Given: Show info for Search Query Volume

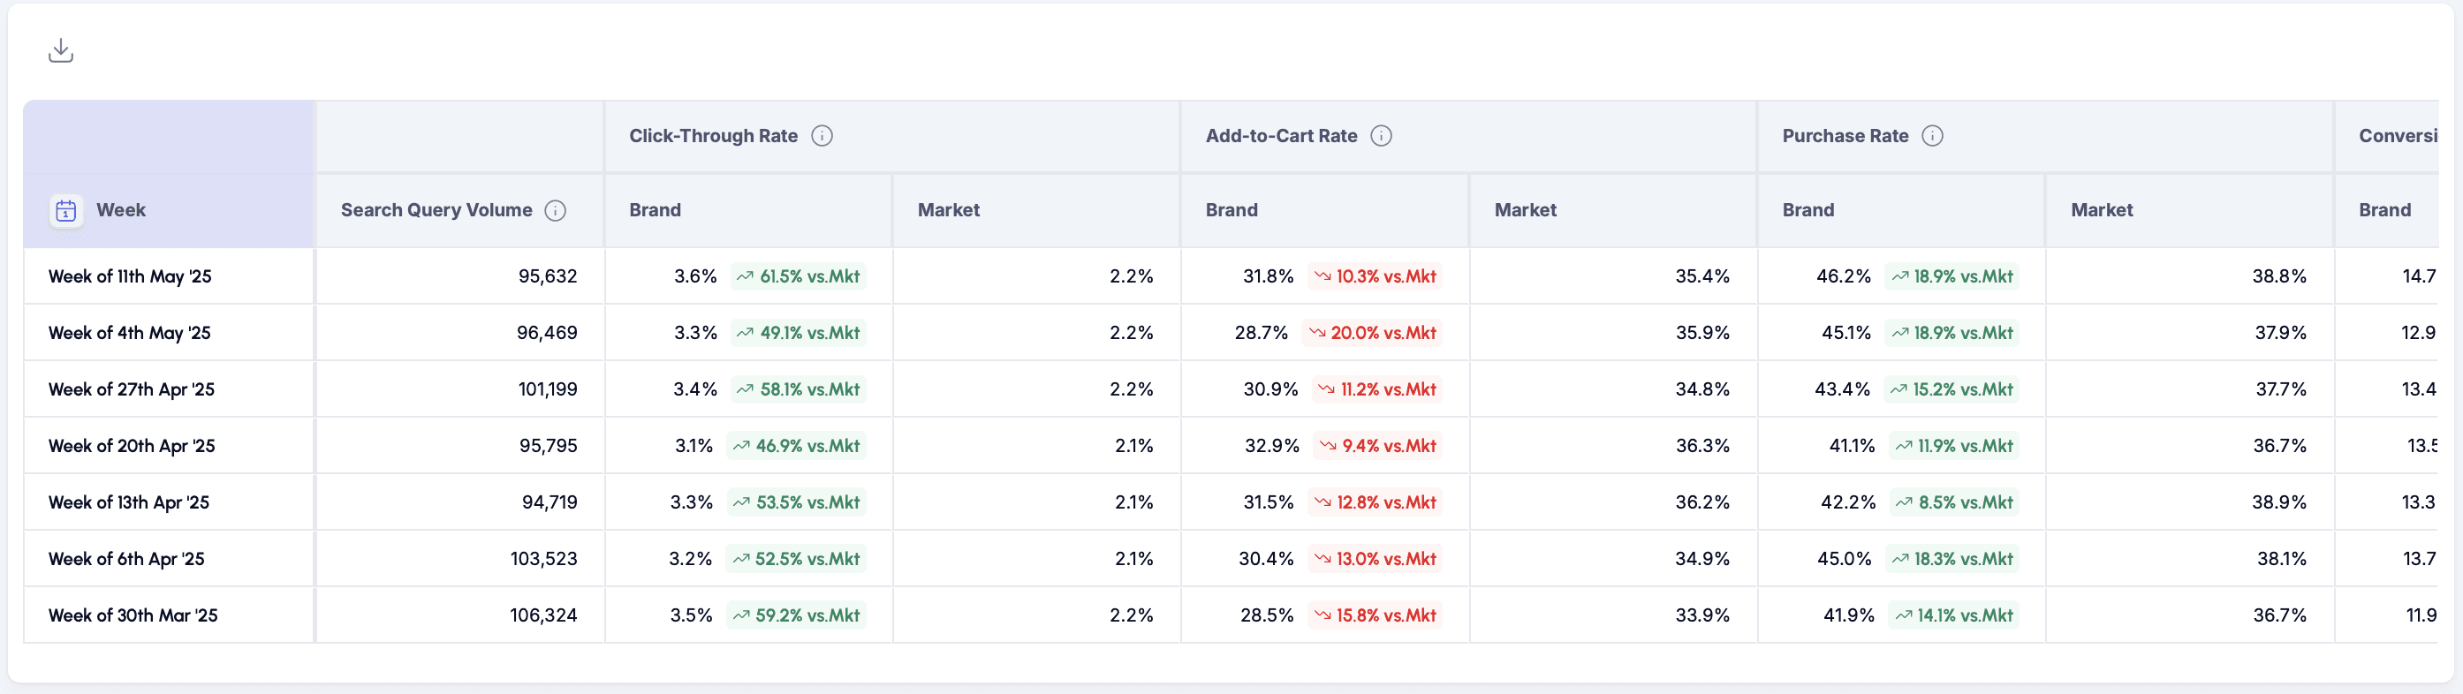Looking at the screenshot, I should (x=555, y=210).
